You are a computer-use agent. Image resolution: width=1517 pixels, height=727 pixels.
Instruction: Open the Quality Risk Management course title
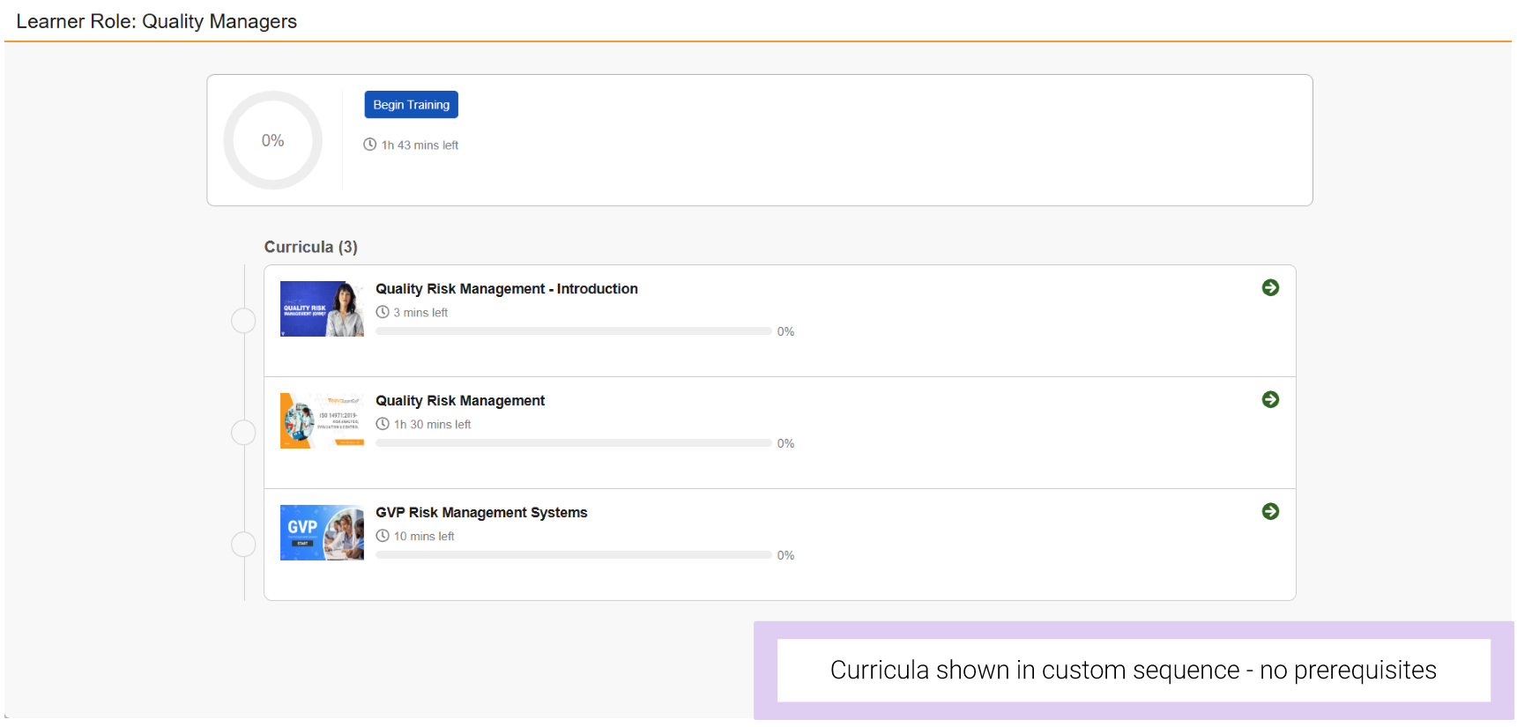click(x=460, y=401)
